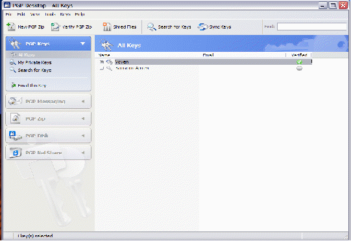The height and width of the screenshot is (241, 351).
Task: Expand the PGP Disk panel arrow
Action: coord(83,135)
